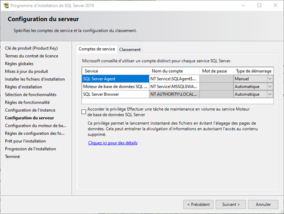Click the NT Service\MSSQL$WA account name cell
Viewport: 284px width, 214px height.
174,86
